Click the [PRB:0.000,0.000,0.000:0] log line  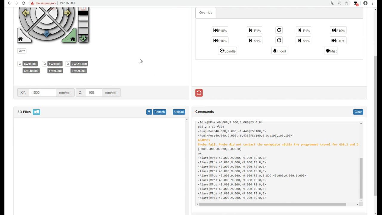(220, 149)
